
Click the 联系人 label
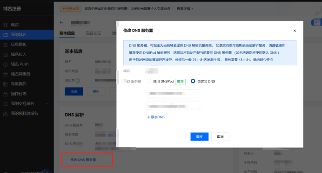click(248, 153)
